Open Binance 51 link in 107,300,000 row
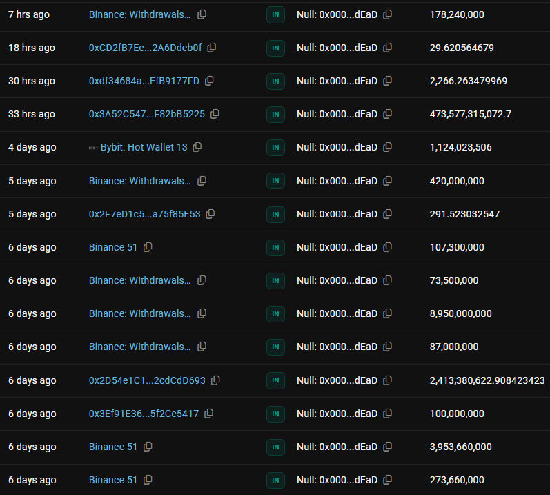 (113, 247)
